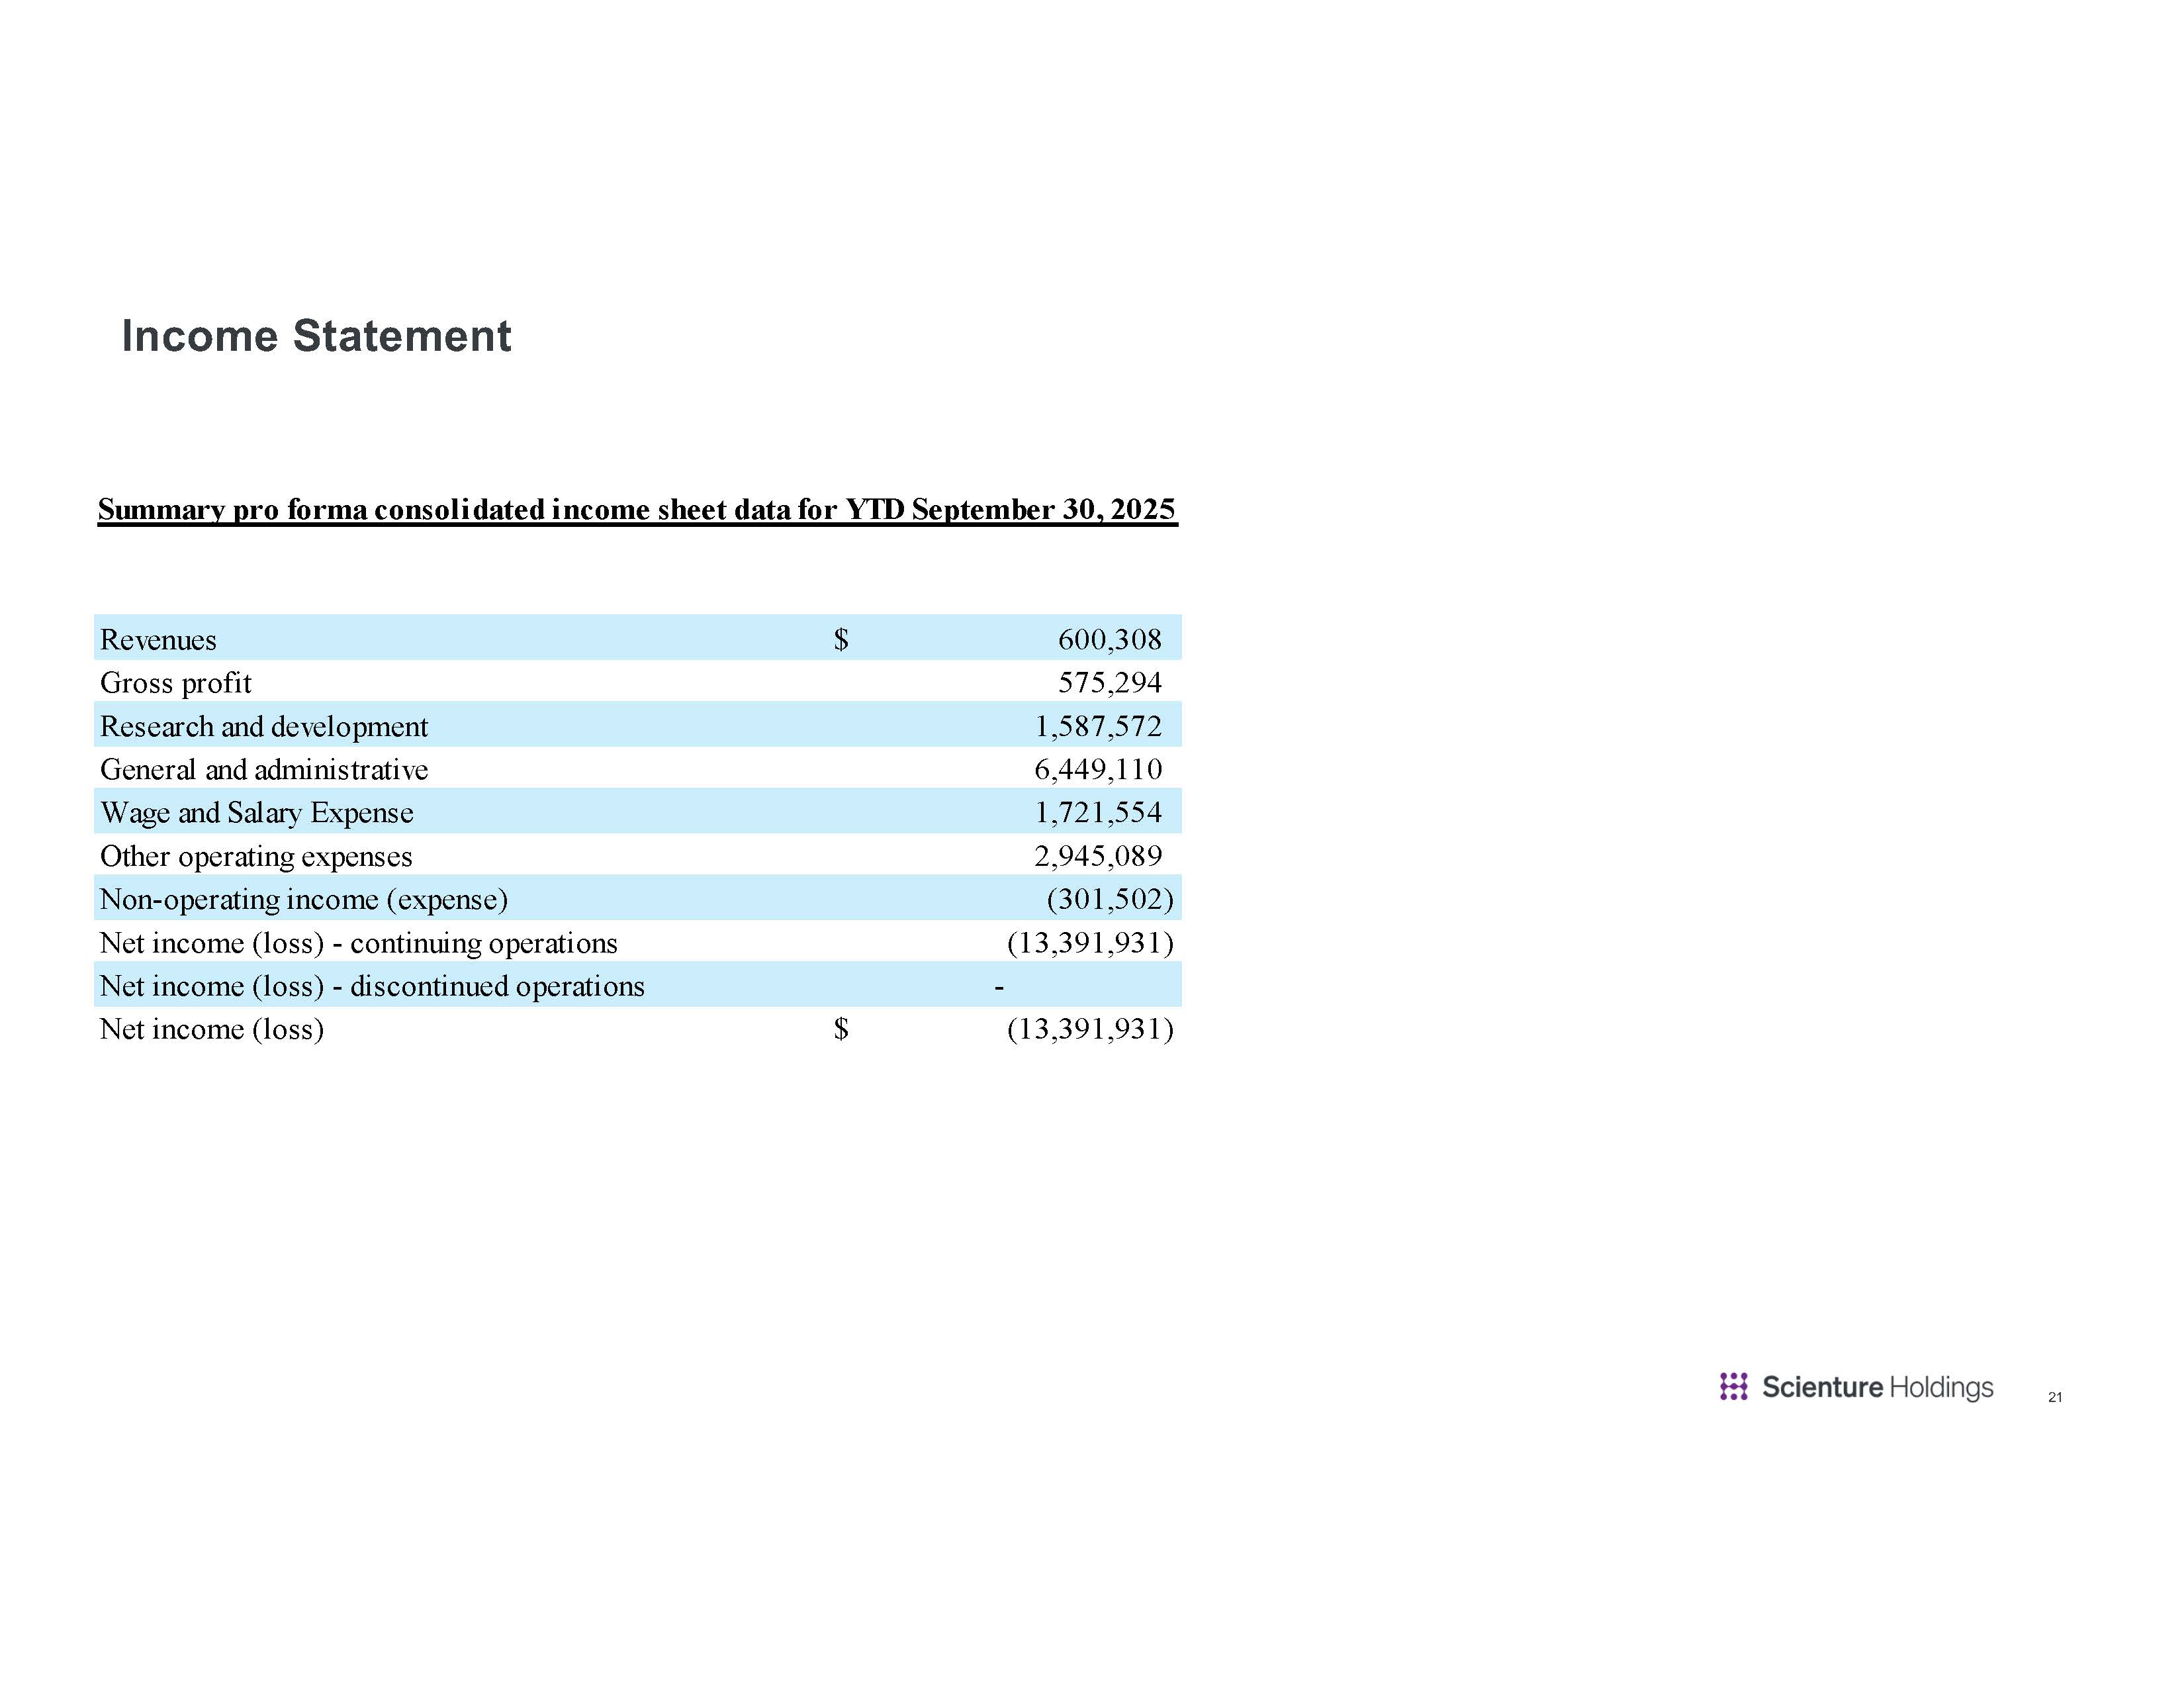The width and height of the screenshot is (2184, 1688).
Task: Select the Gross profit row label
Action: pos(176,683)
